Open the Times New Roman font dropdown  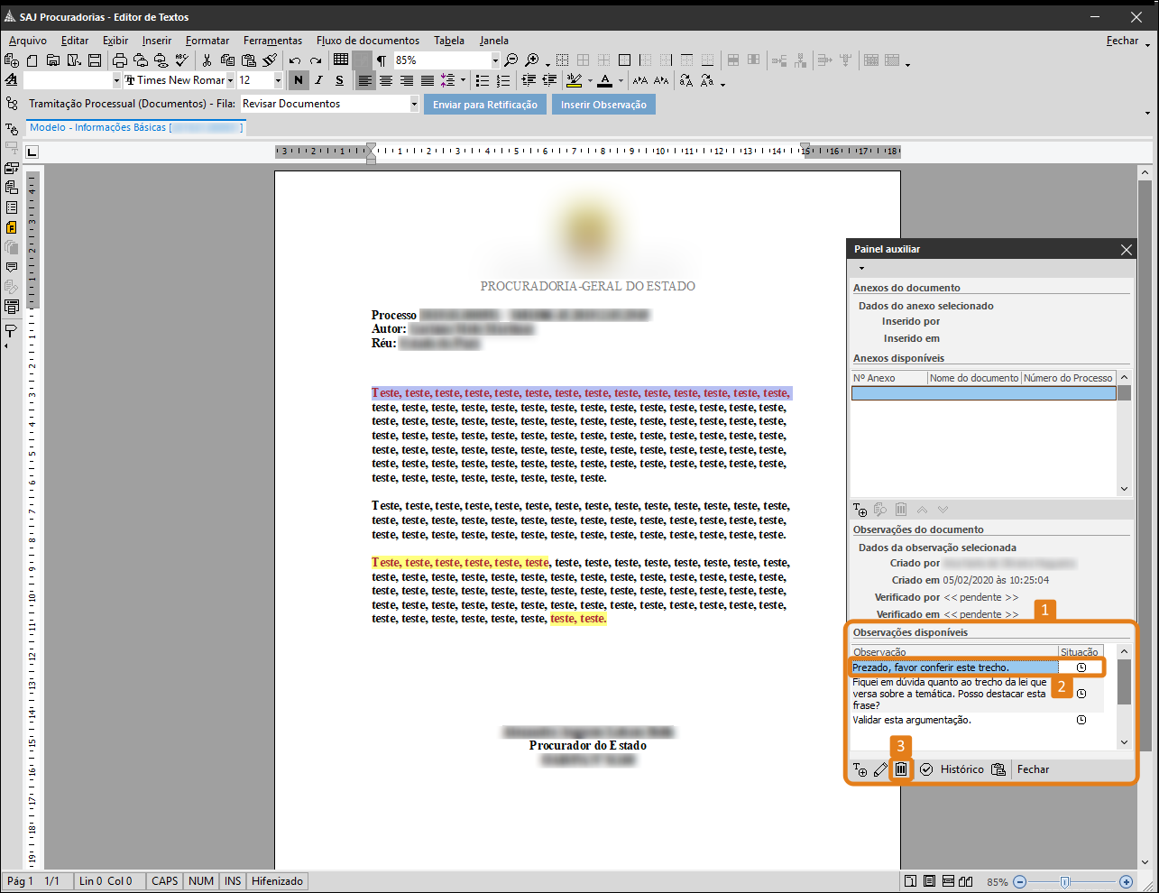coord(230,80)
